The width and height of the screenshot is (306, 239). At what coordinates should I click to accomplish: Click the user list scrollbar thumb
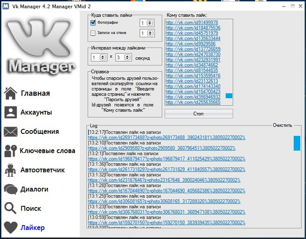tap(229, 95)
